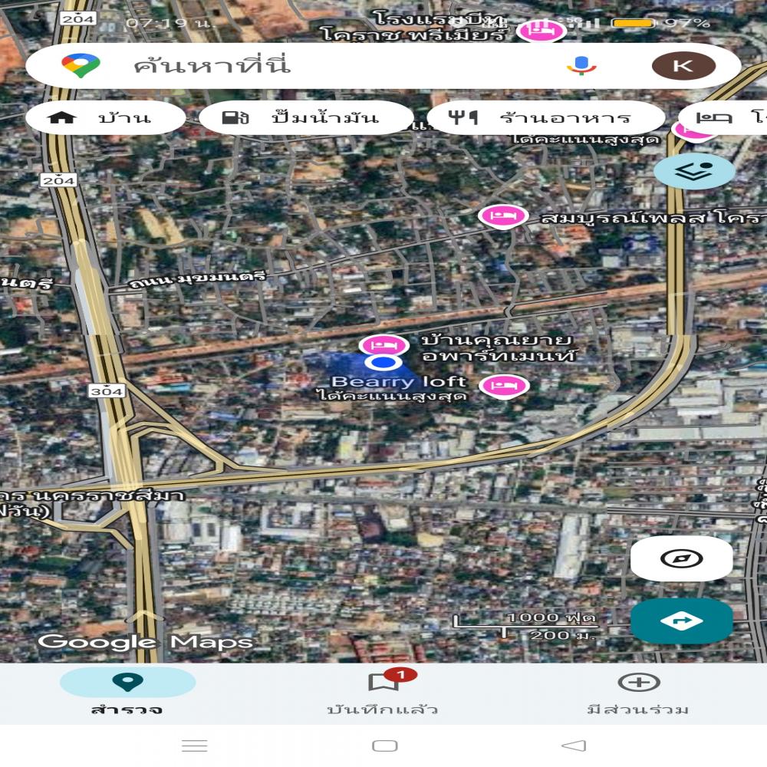
Task: Select the สมบูรณ์เพลส hotel pin
Action: (503, 216)
